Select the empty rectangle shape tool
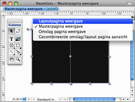This screenshot has height=102, width=135. 18,45
